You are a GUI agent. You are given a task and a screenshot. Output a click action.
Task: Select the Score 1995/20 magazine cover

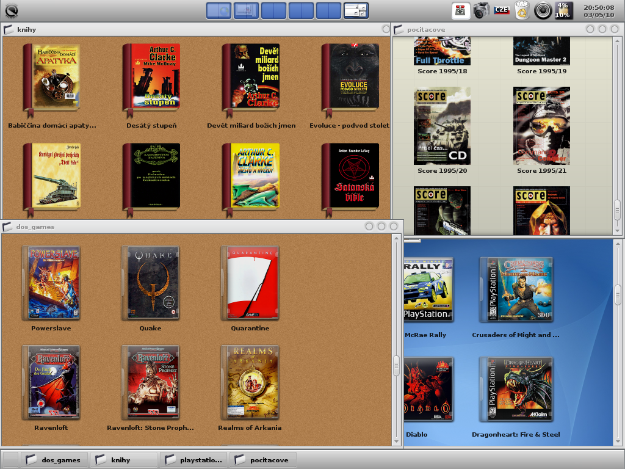tap(442, 126)
